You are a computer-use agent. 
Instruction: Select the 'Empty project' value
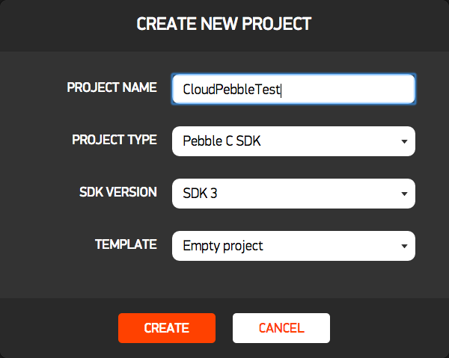[x=223, y=246]
